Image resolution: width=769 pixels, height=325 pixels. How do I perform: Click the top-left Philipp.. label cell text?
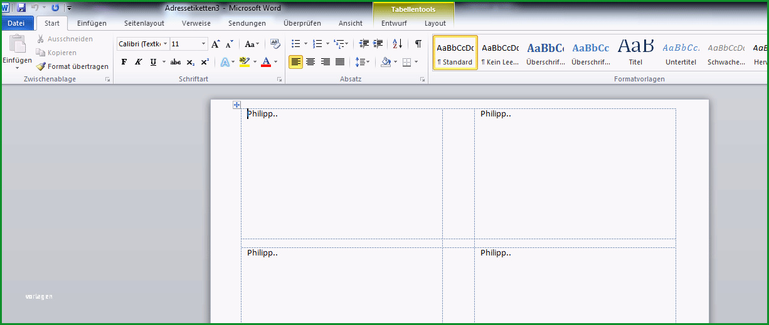pyautogui.click(x=262, y=113)
